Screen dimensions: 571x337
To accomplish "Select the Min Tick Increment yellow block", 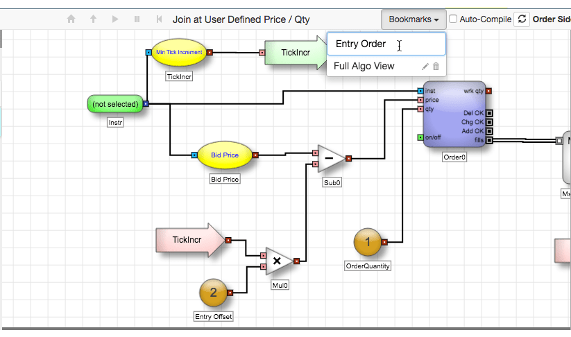I will pyautogui.click(x=179, y=53).
